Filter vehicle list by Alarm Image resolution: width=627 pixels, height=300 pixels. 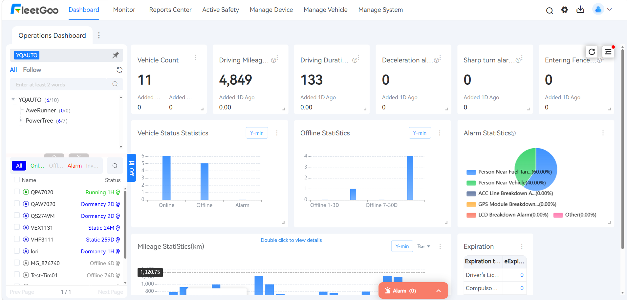pyautogui.click(x=75, y=166)
